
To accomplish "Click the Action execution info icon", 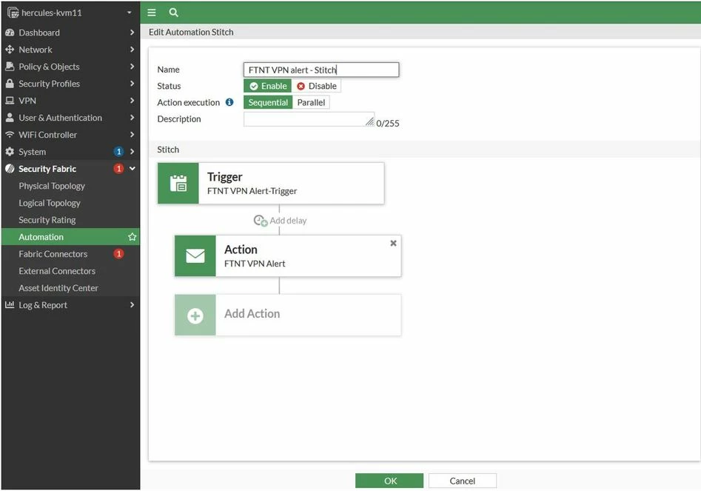I will click(x=229, y=102).
